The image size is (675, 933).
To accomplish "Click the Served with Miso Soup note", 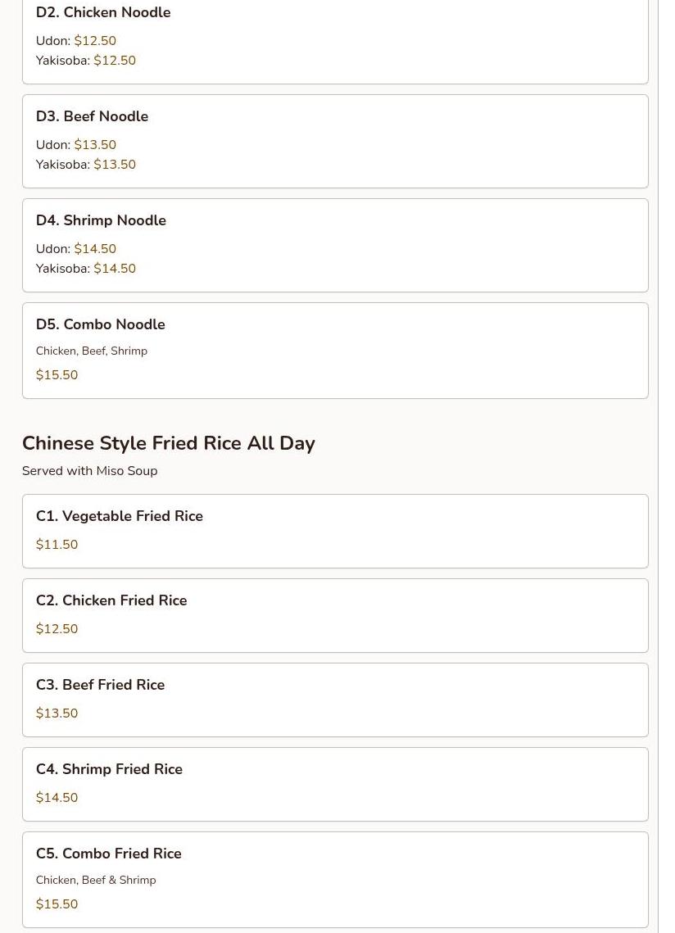I will 90,471.
